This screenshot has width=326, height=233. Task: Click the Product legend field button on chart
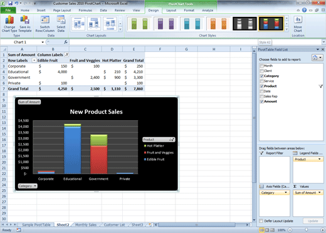click(159, 140)
